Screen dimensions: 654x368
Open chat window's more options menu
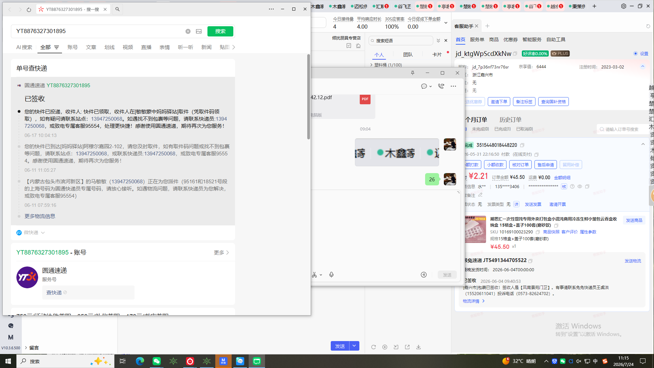tap(453, 86)
